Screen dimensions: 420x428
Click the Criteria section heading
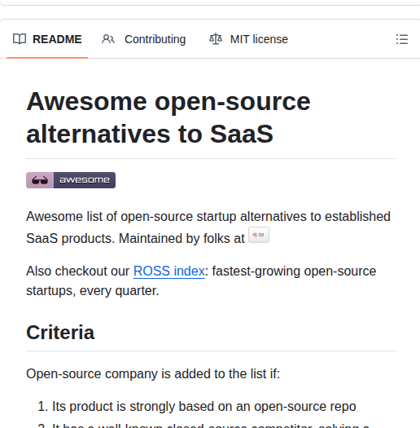pos(60,333)
